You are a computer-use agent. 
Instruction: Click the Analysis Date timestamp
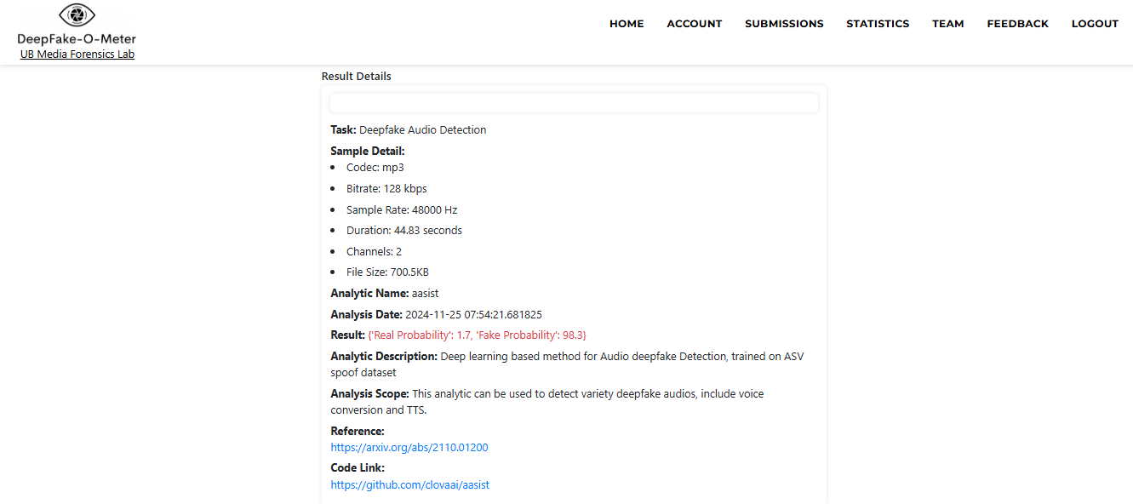pos(473,315)
